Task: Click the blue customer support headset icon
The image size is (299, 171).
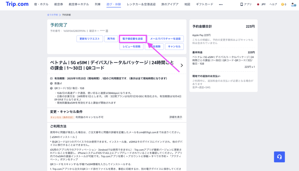Action: (x=279, y=157)
